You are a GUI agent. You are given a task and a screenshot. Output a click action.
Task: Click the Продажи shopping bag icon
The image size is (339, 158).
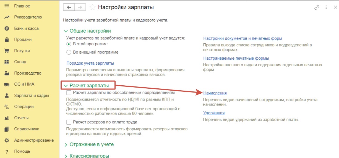tap(7, 39)
